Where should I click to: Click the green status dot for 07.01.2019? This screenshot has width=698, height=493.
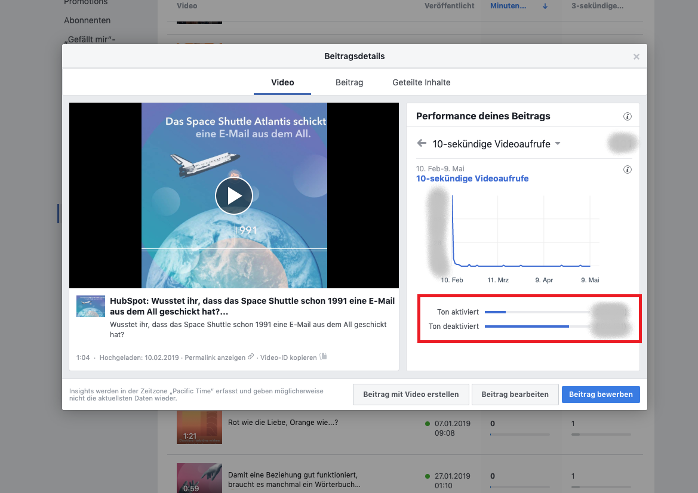428,424
